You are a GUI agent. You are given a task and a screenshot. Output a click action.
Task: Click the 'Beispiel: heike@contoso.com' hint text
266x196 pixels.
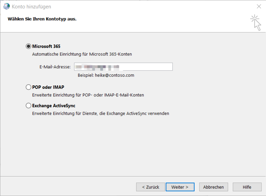pyautogui.click(x=106, y=75)
